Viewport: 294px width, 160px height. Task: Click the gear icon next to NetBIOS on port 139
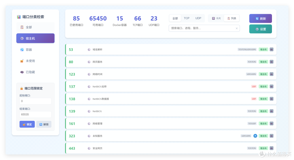pyautogui.click(x=89, y=111)
